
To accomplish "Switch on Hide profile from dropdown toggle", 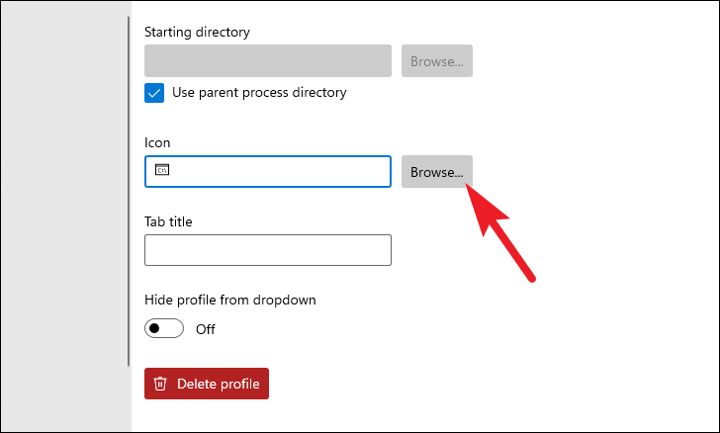I will (x=164, y=328).
